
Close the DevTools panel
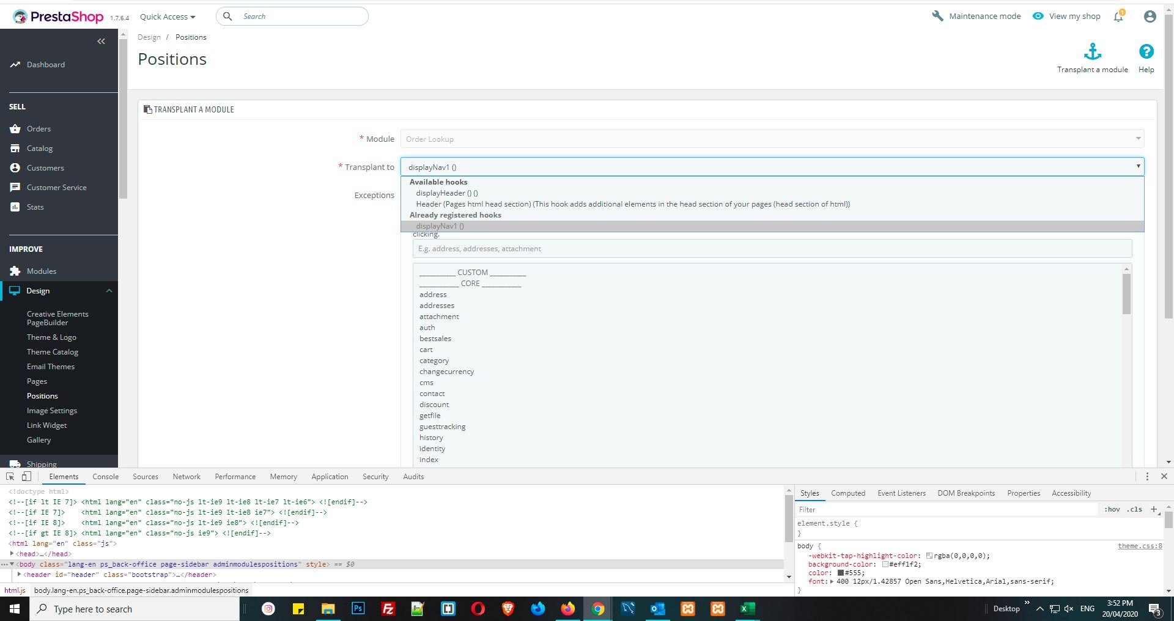(x=1164, y=477)
